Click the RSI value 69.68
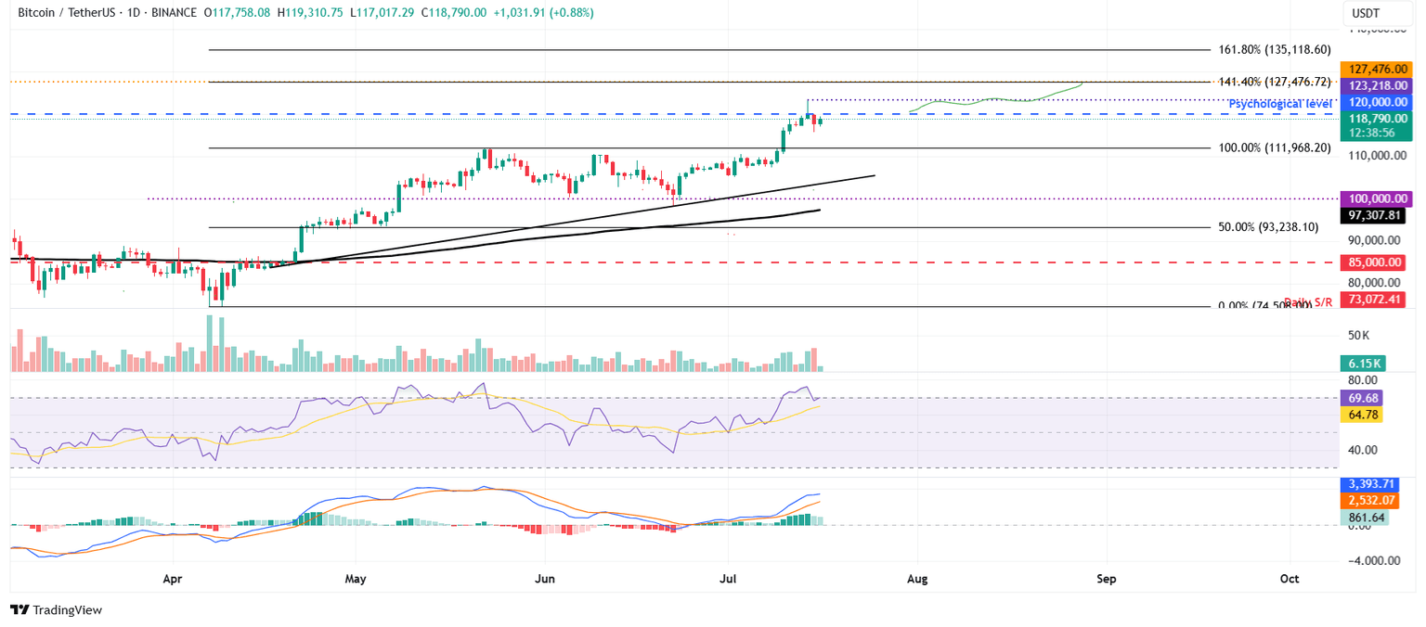Screen dimensions: 1426x627 click(x=1362, y=398)
